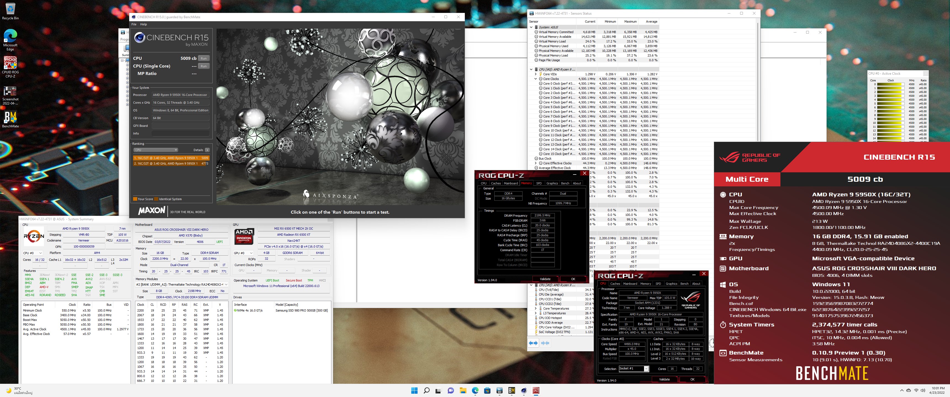The width and height of the screenshot is (950, 397).
Task: Open the Microsoft Edge desktop shortcut
Action: click(10, 40)
